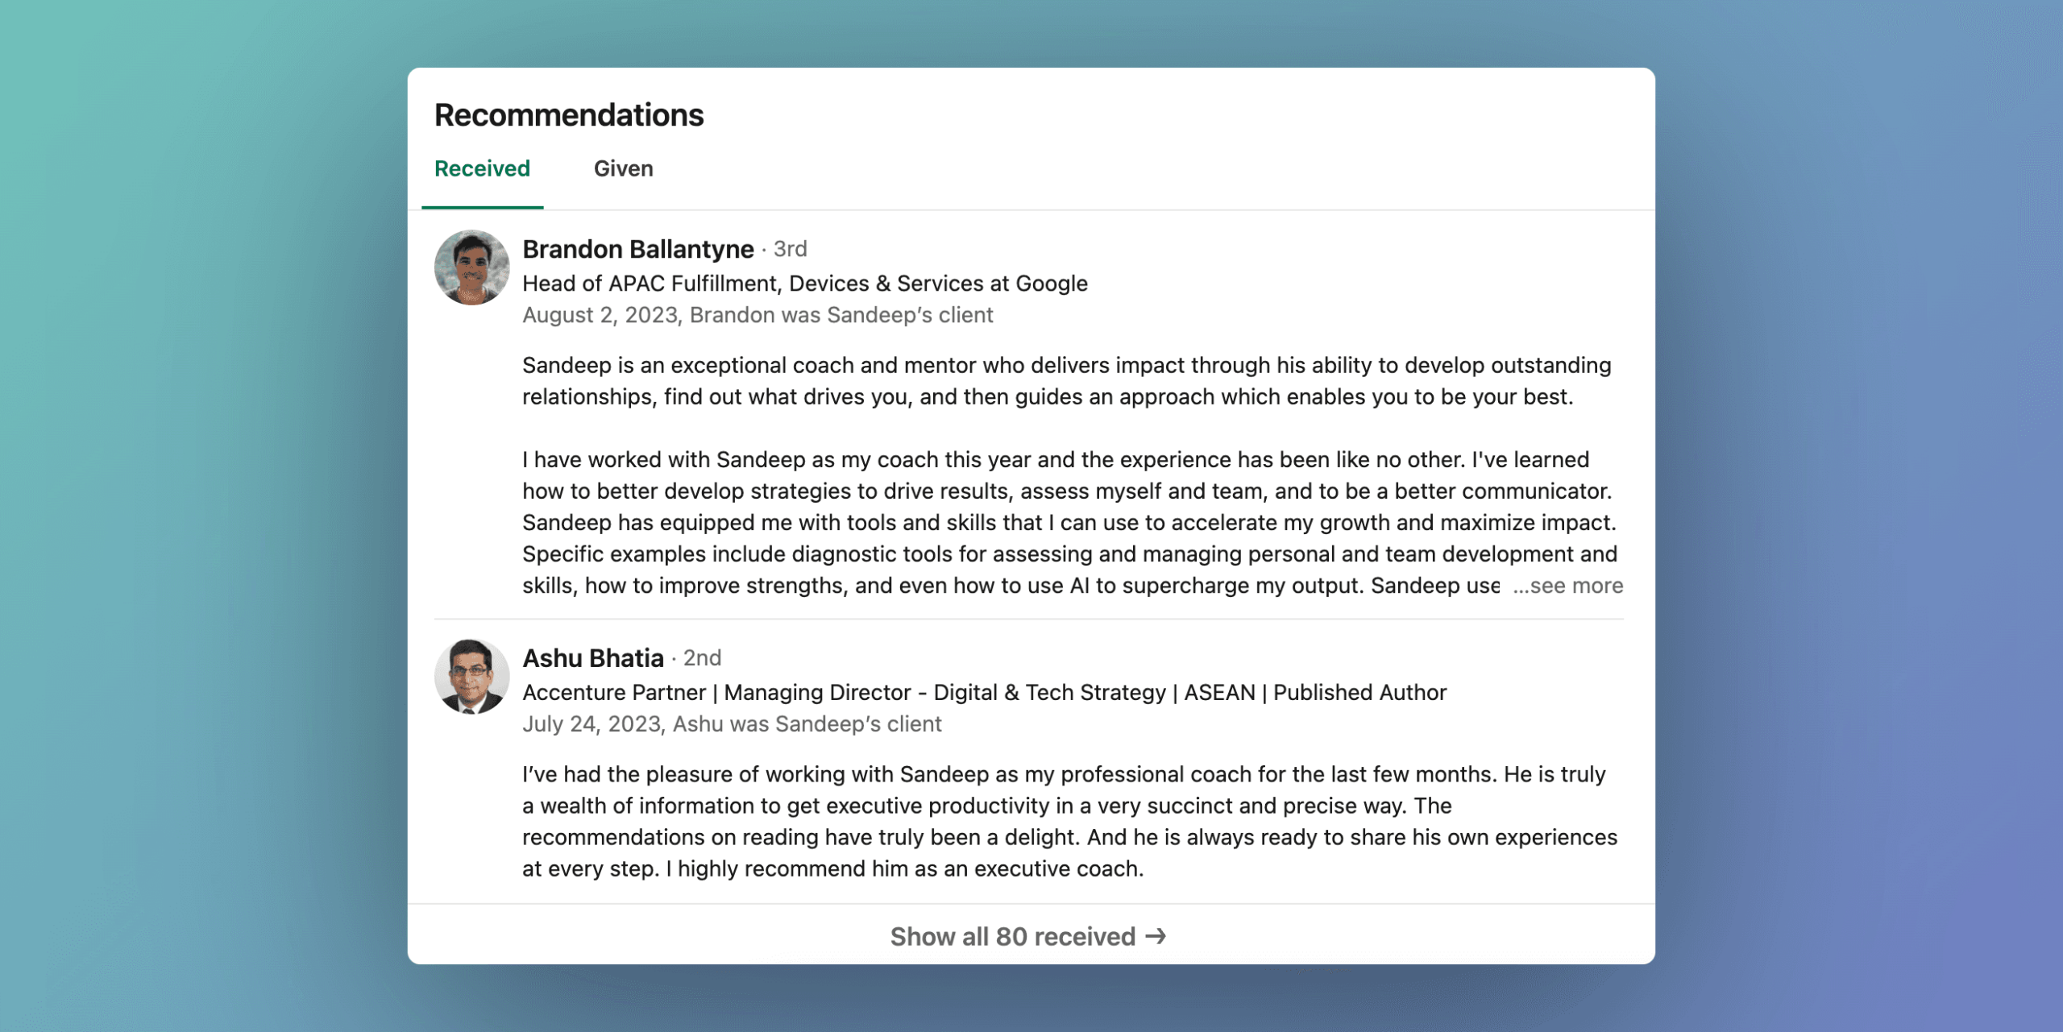Open Ashu Bhatia's profile via his name

(x=593, y=658)
